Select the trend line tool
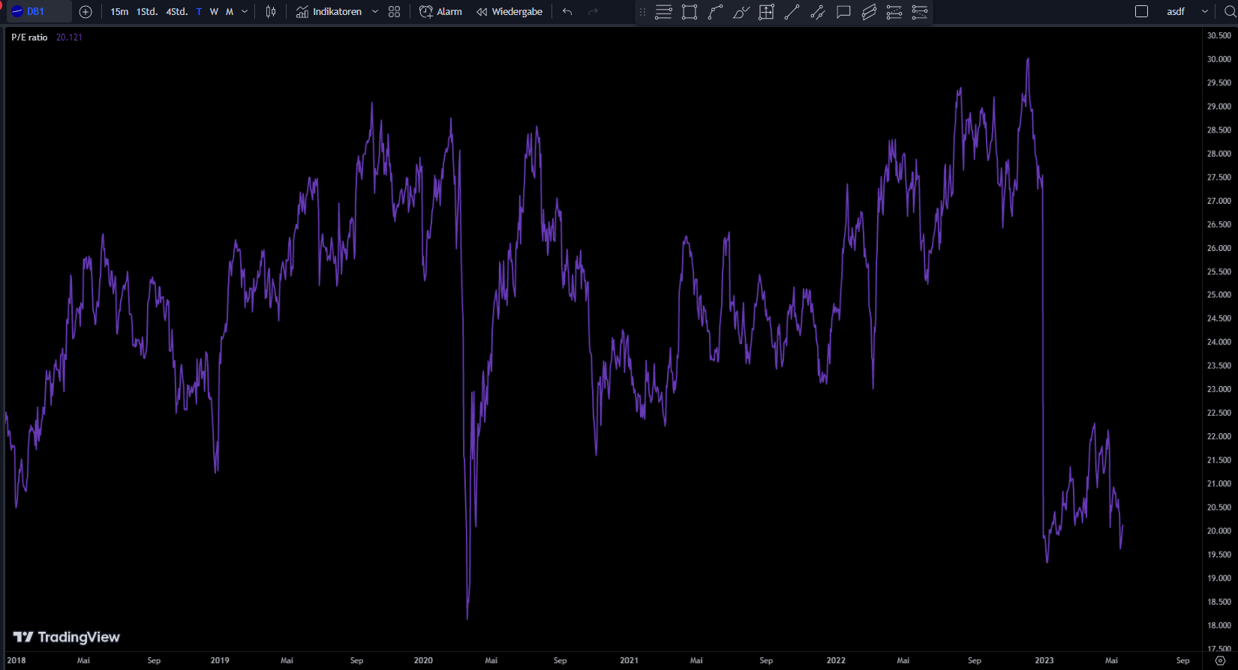Screen dimensions: 1238x670 (792, 12)
